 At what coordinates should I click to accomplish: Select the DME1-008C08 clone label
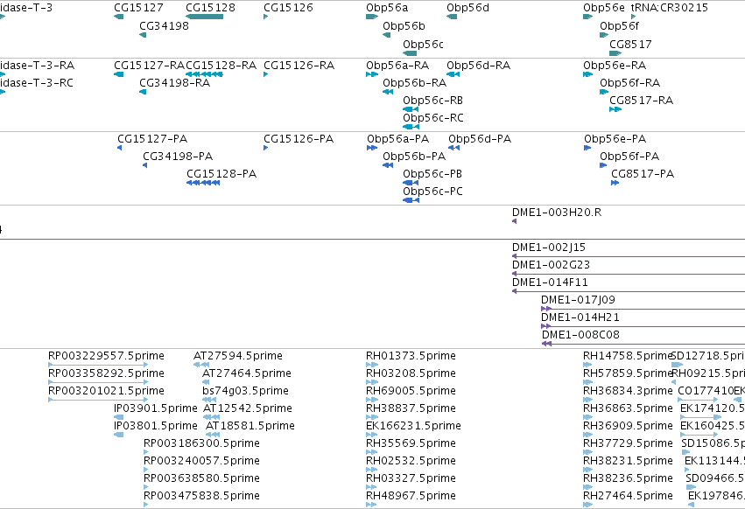click(580, 335)
